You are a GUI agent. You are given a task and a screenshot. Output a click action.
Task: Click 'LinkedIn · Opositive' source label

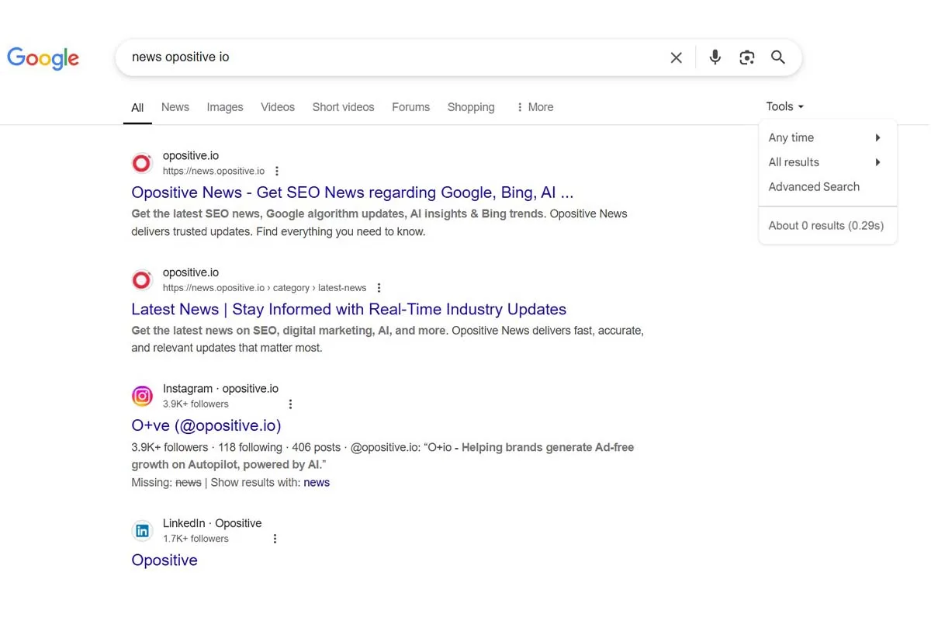point(212,523)
